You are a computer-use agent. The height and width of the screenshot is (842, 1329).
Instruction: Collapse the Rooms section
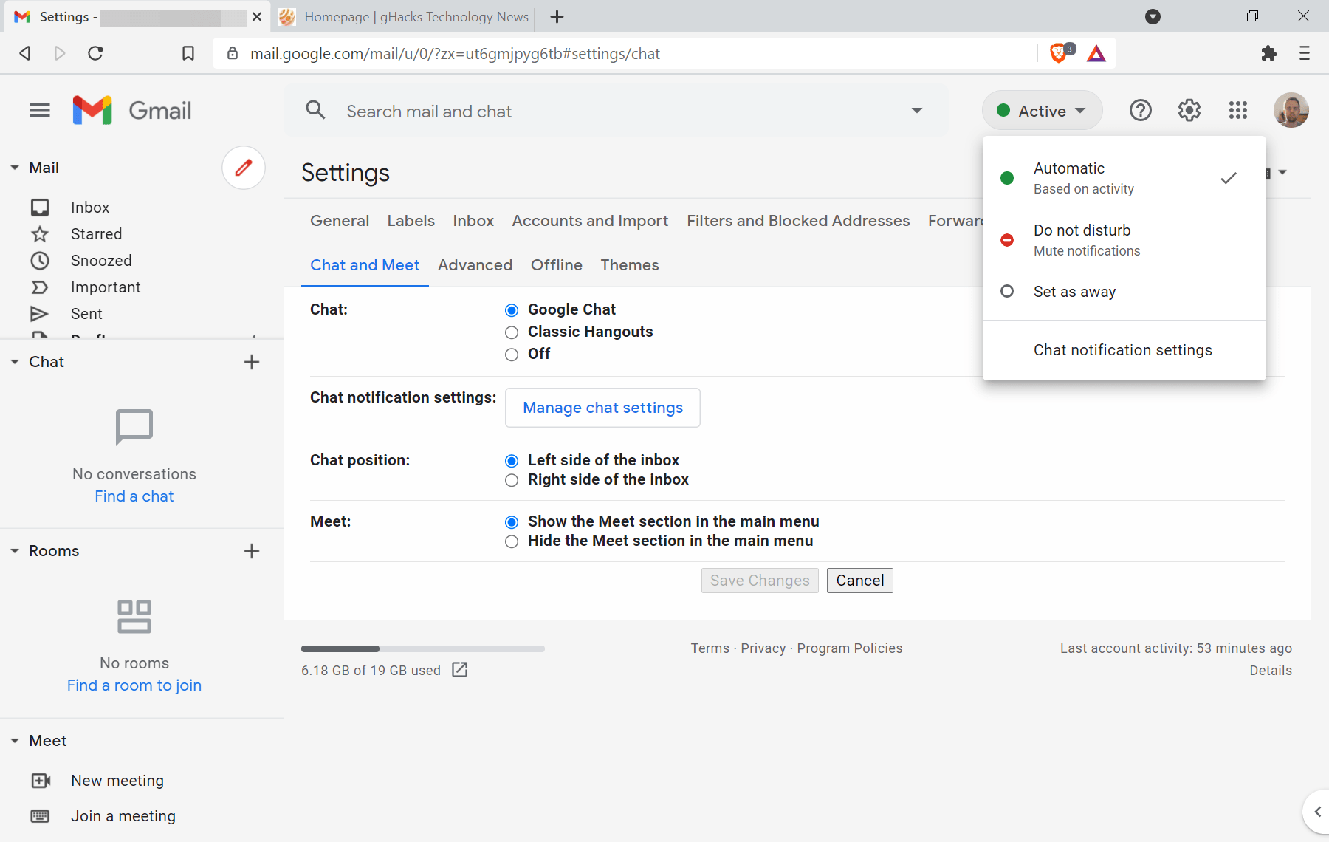click(x=14, y=550)
